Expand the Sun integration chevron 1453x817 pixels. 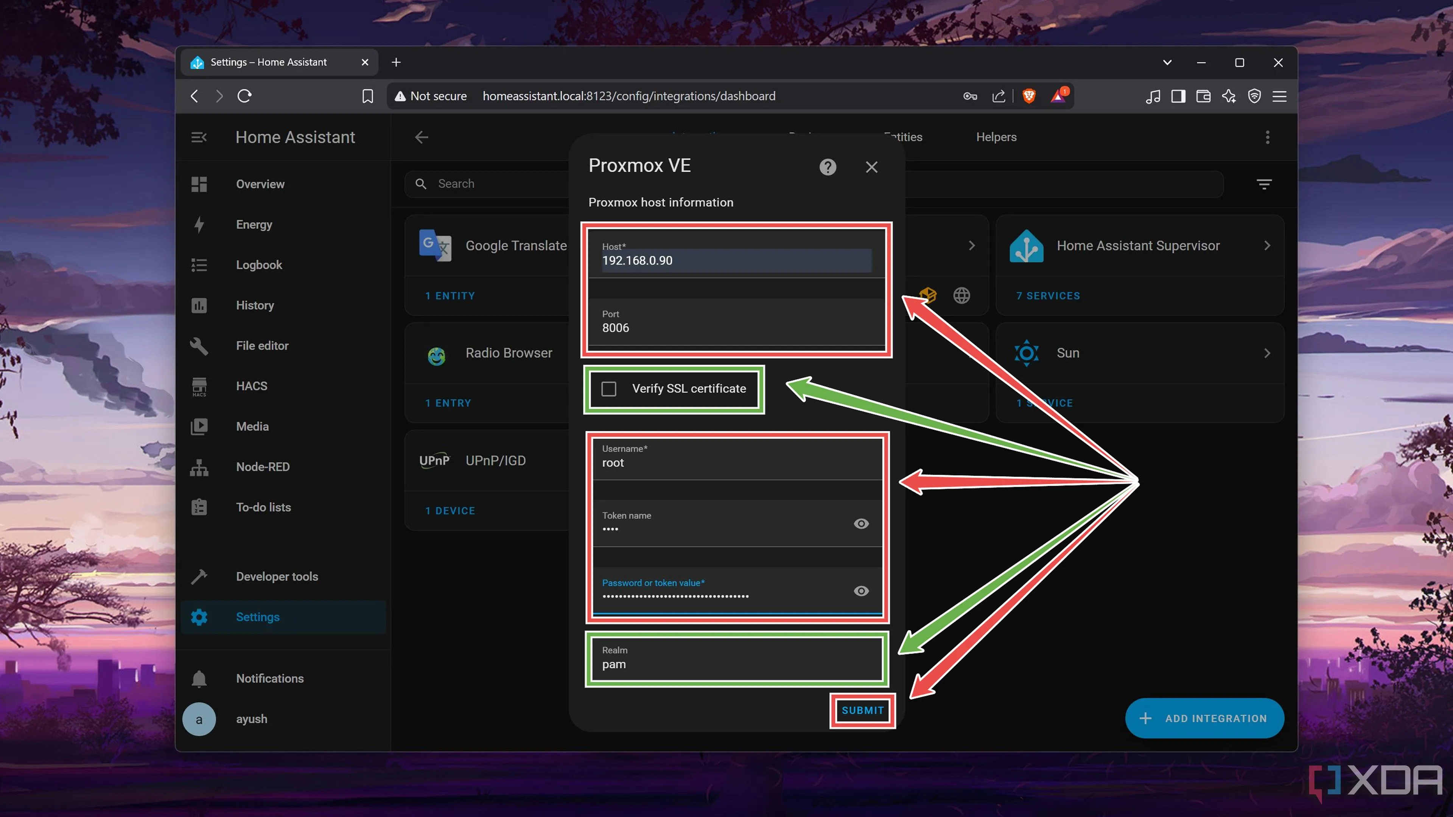point(1267,353)
